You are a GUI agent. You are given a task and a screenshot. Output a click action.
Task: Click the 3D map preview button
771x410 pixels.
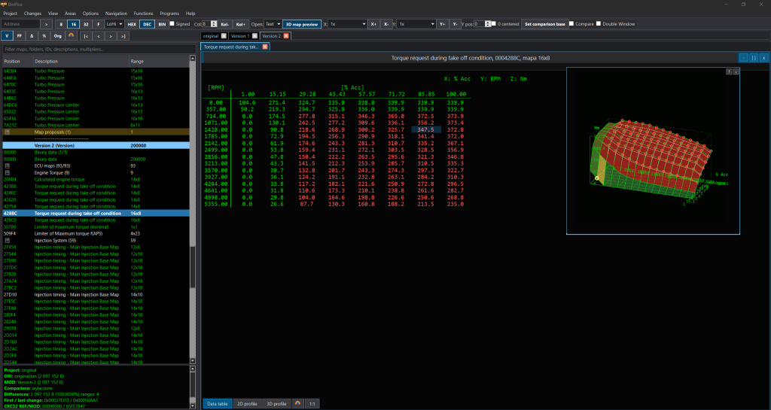[x=302, y=23]
